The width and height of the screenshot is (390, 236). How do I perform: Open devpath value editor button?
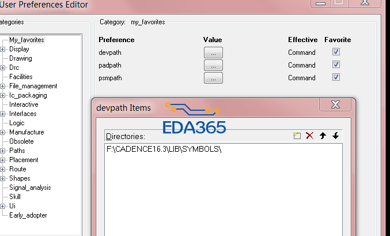coord(213,53)
